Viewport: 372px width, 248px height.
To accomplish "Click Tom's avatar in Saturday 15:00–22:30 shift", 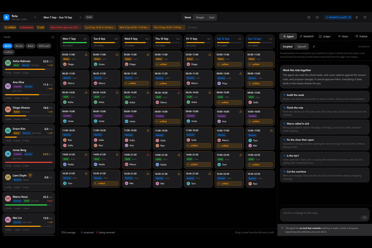I will pyautogui.click(x=219, y=164).
